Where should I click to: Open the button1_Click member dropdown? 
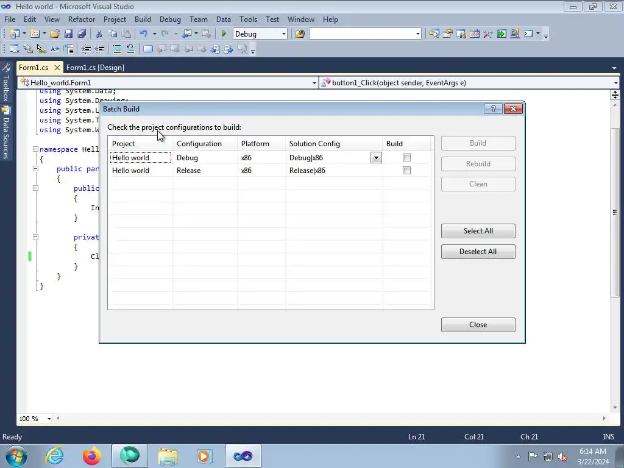pyautogui.click(x=615, y=83)
